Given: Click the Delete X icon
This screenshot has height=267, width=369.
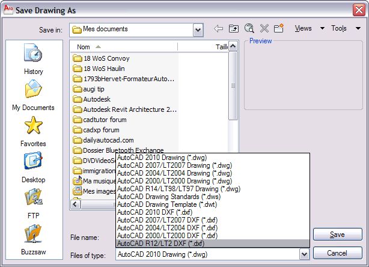Looking at the screenshot, I should (x=264, y=29).
